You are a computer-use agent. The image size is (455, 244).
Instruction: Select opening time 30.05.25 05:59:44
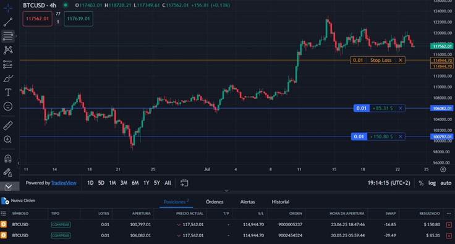point(348,235)
